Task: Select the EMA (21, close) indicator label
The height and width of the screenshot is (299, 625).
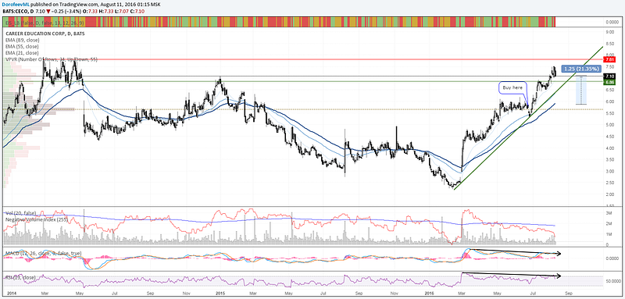Action: (x=22, y=52)
